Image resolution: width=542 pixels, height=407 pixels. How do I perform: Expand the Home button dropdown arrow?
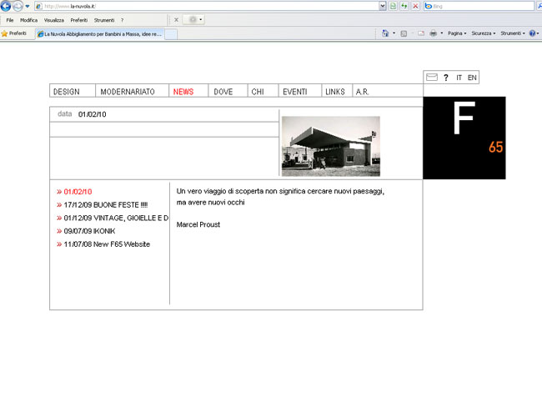(x=394, y=33)
